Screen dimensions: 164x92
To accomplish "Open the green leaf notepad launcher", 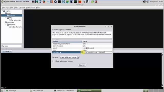I will pyautogui.click(x=92, y=2).
